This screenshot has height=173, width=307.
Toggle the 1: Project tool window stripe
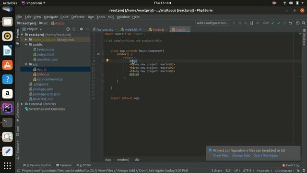[18, 37]
